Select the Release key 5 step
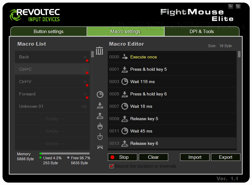Viewport: 252px width, 185px height. (x=172, y=119)
